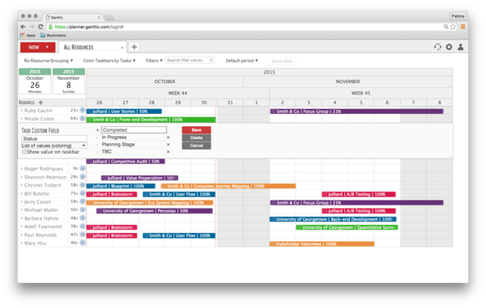Click the browser address bar URL

[89, 27]
